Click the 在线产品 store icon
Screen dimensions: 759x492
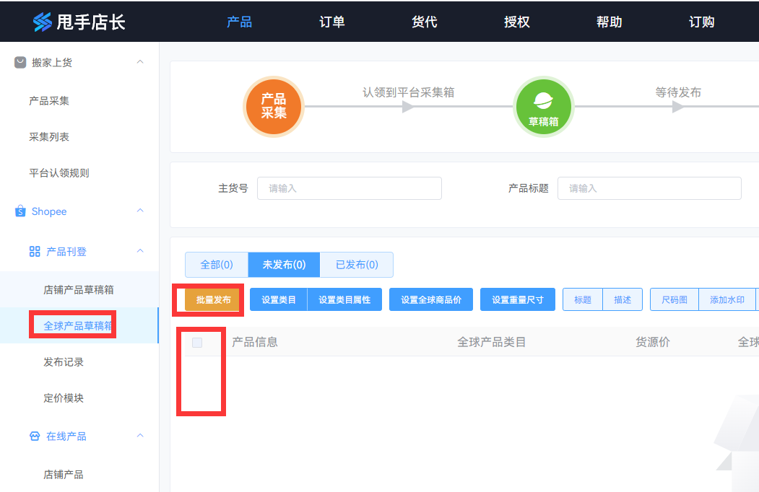tap(35, 436)
